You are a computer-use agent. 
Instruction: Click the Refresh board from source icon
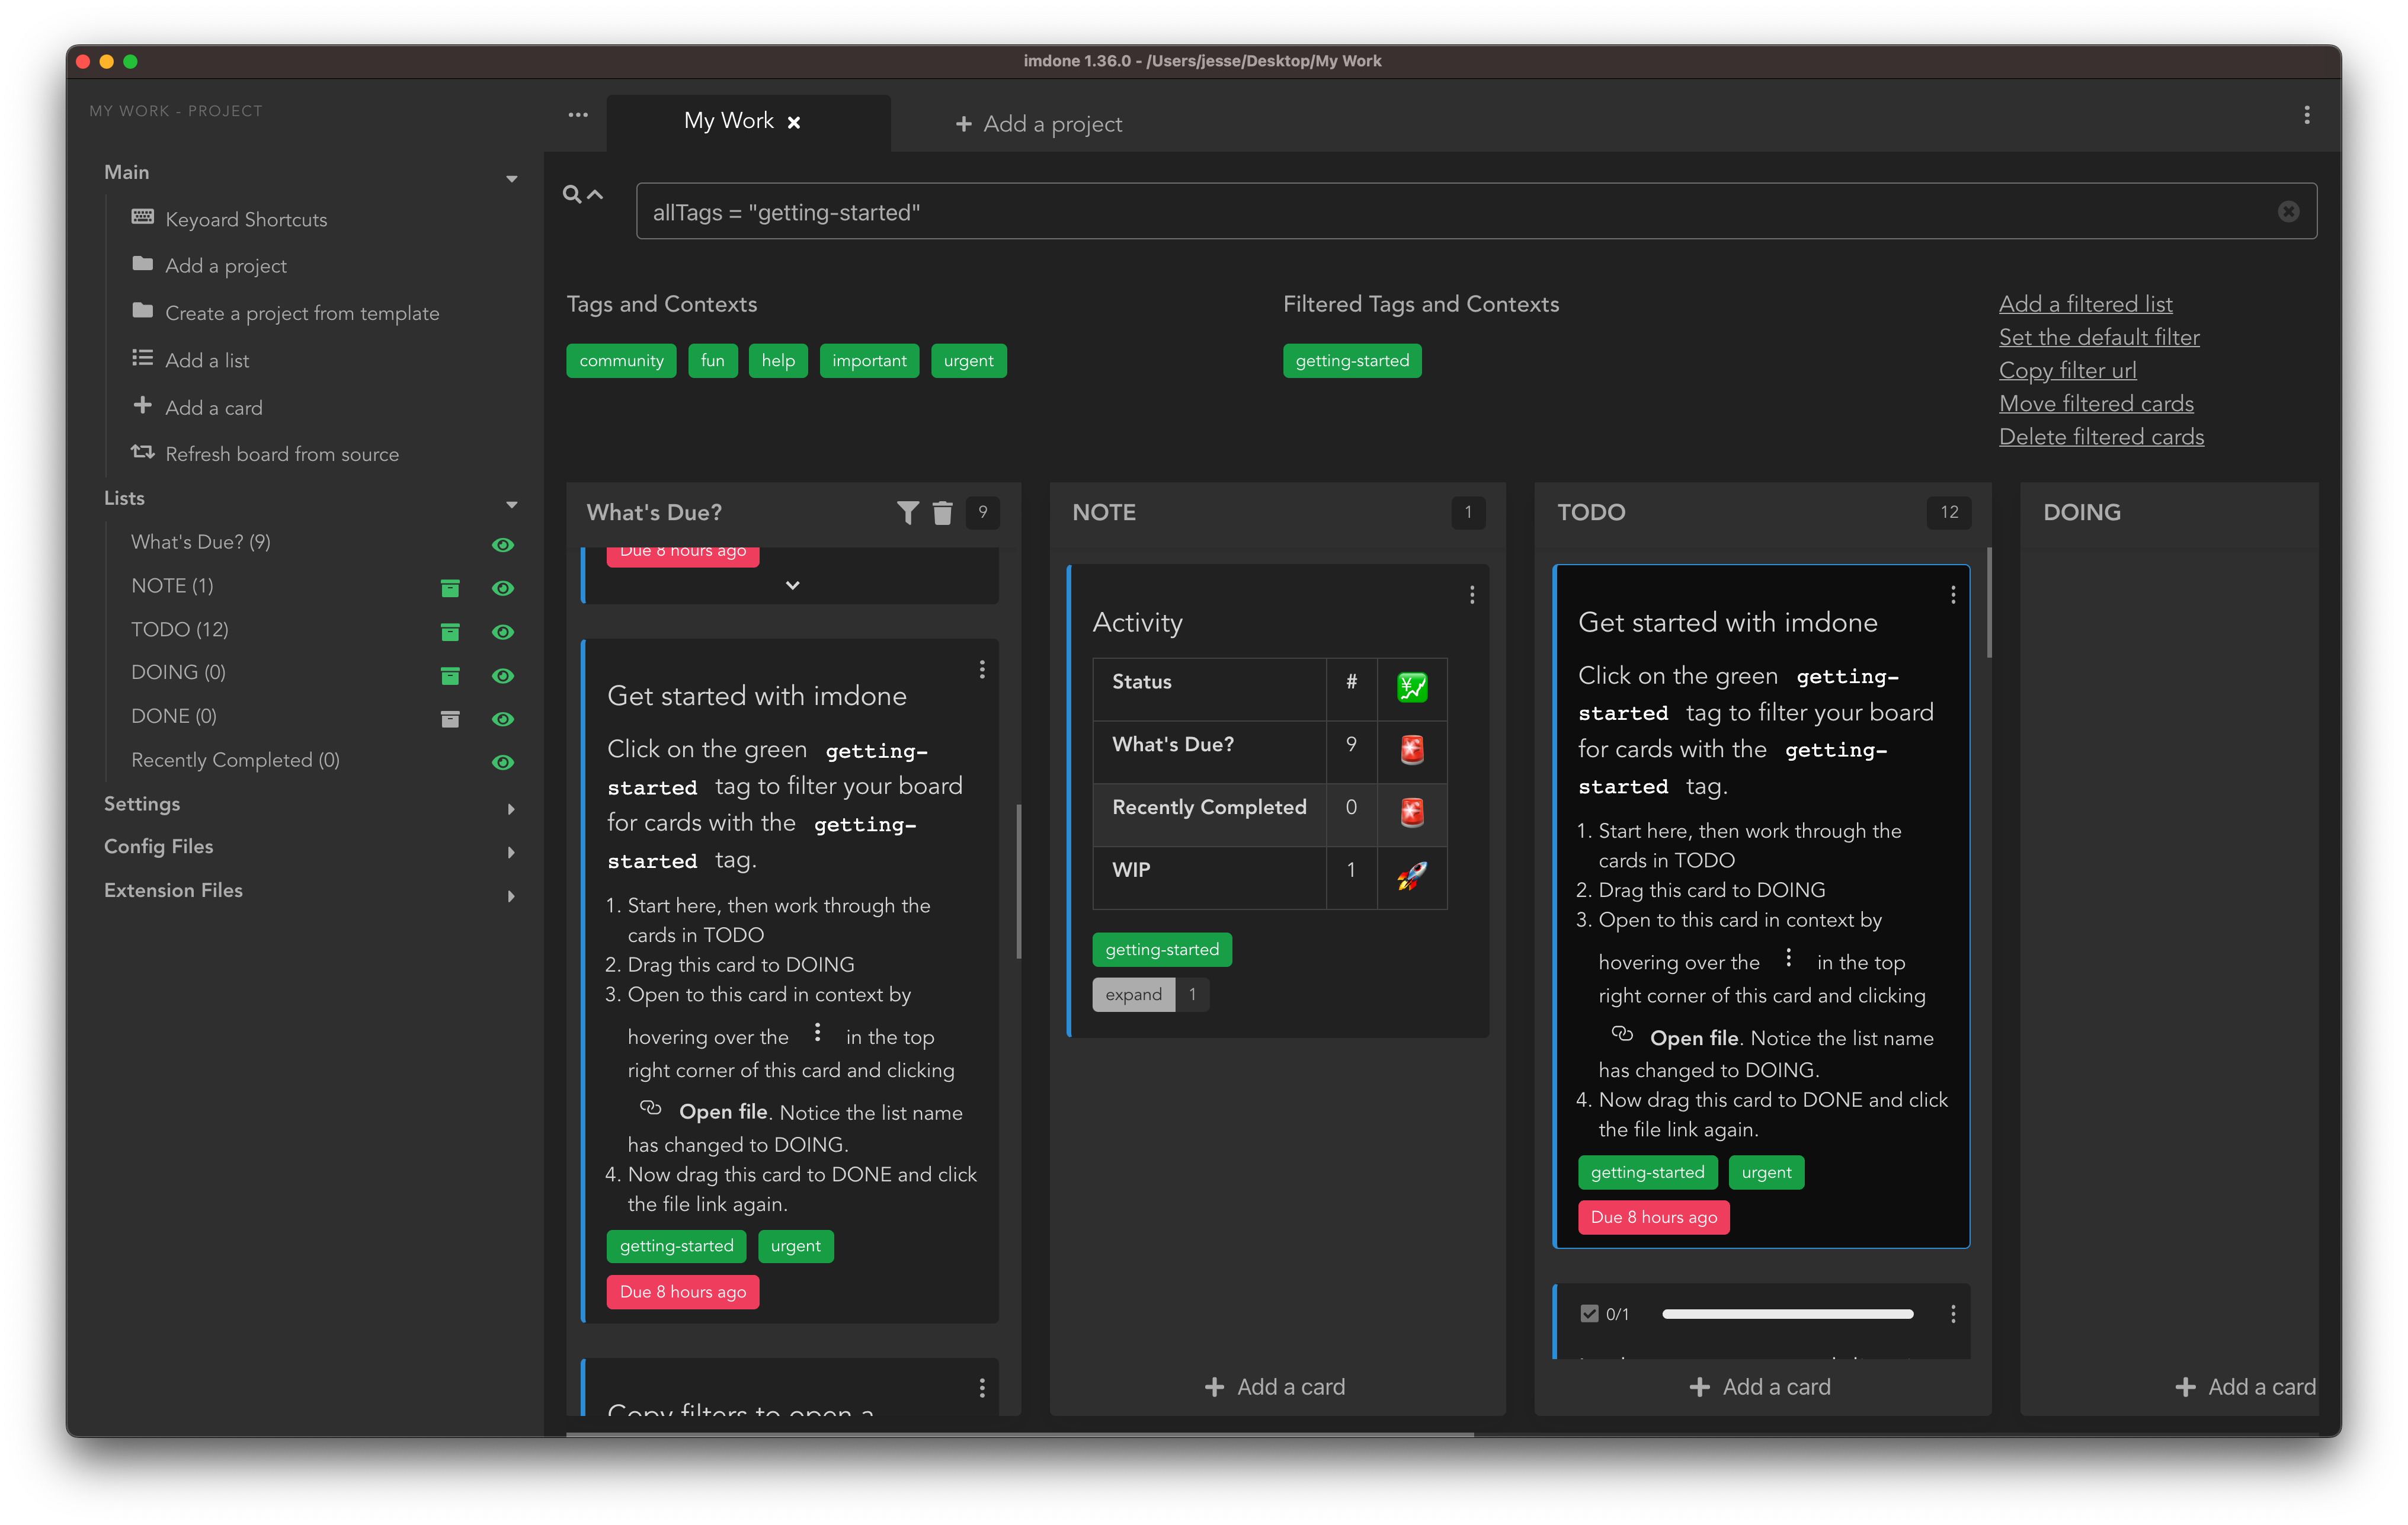click(143, 452)
